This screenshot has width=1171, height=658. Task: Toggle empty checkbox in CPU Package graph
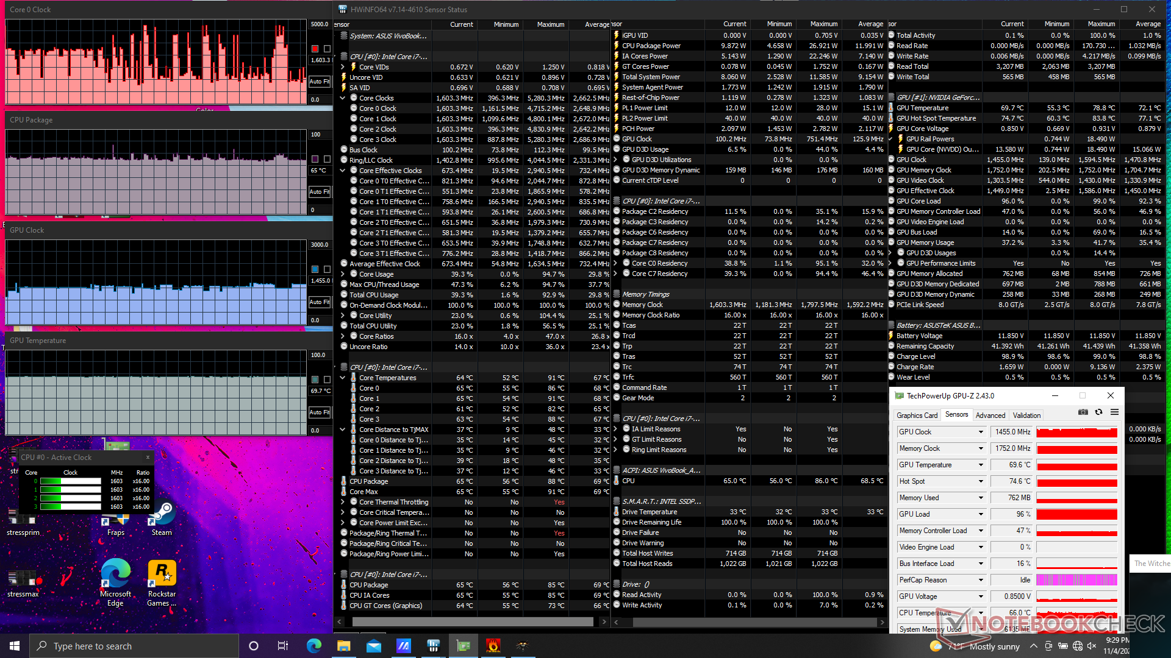(x=327, y=159)
